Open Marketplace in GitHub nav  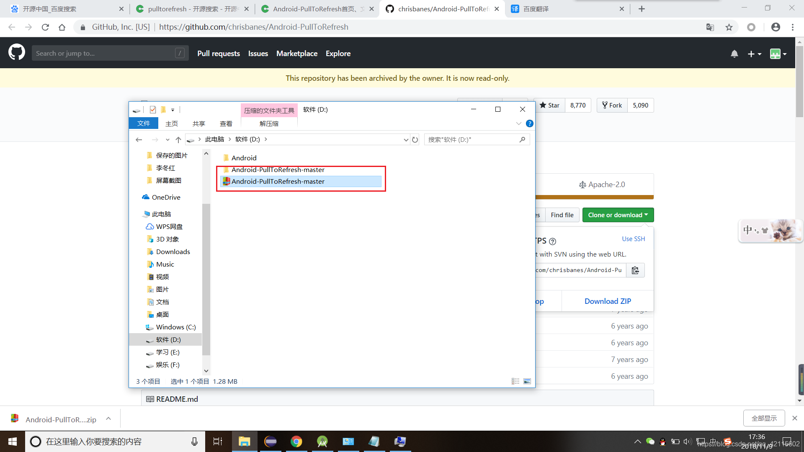pos(297,54)
